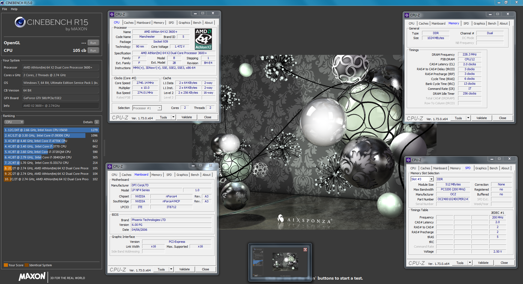Expand Tools arrow in Memory window

[x=468, y=118]
